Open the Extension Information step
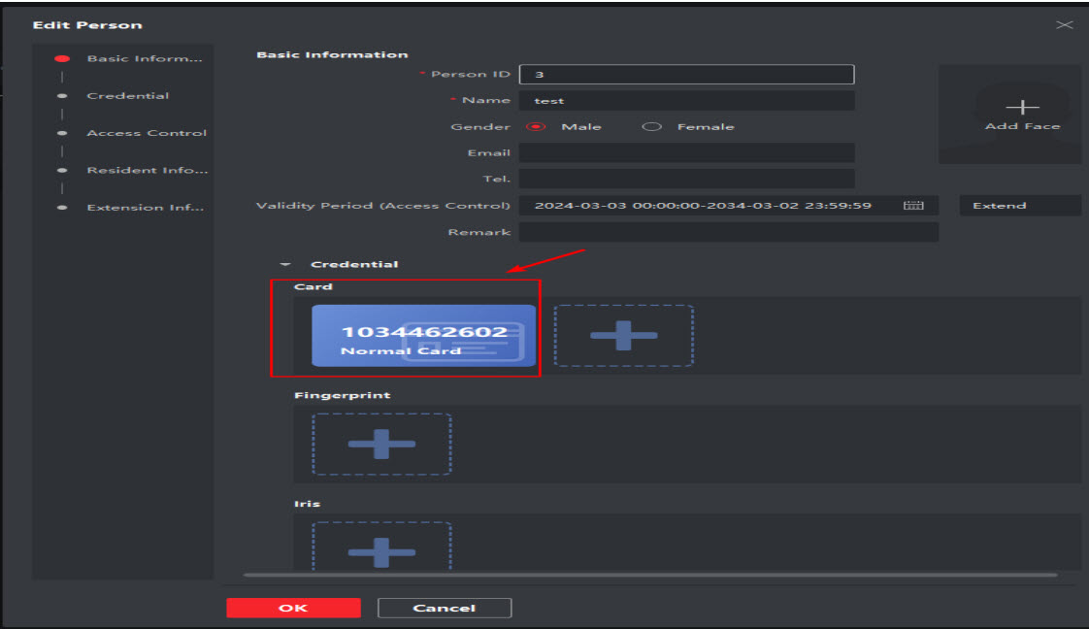This screenshot has width=1089, height=629. 145,208
